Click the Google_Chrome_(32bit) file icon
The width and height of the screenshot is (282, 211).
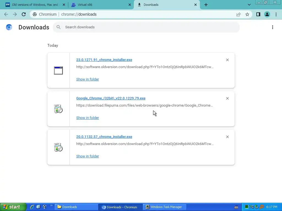58,109
